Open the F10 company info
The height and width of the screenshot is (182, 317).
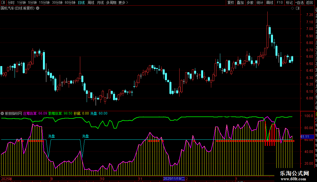click(280, 3)
